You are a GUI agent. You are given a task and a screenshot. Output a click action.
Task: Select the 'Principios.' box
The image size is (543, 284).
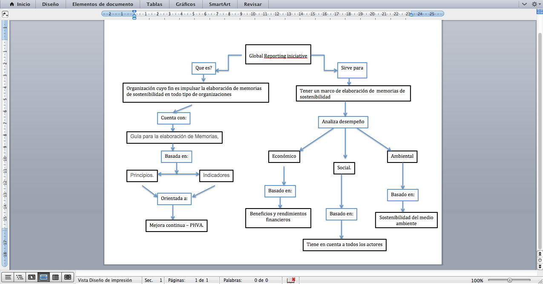pyautogui.click(x=143, y=176)
